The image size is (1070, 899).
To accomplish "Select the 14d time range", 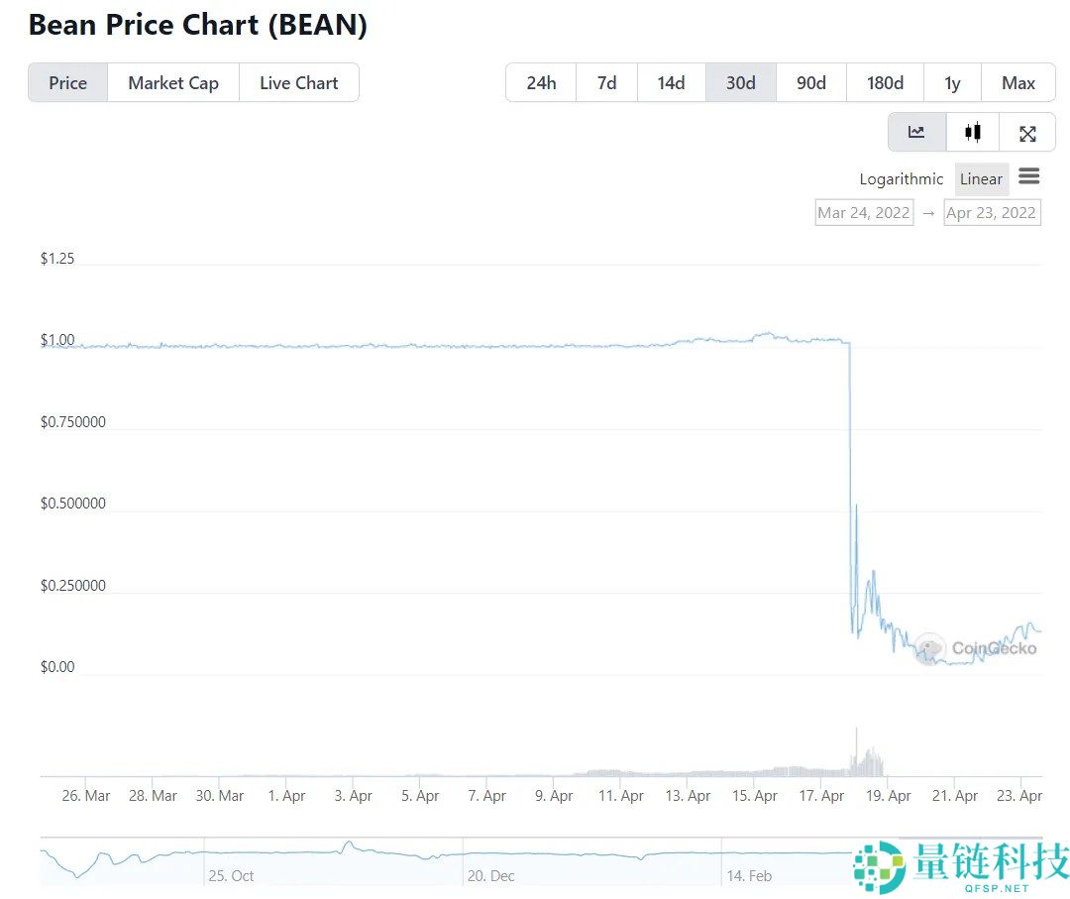I will 671,83.
